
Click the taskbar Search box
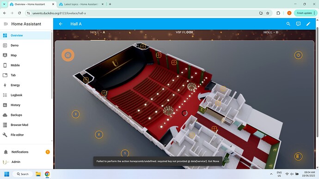click(x=22, y=174)
